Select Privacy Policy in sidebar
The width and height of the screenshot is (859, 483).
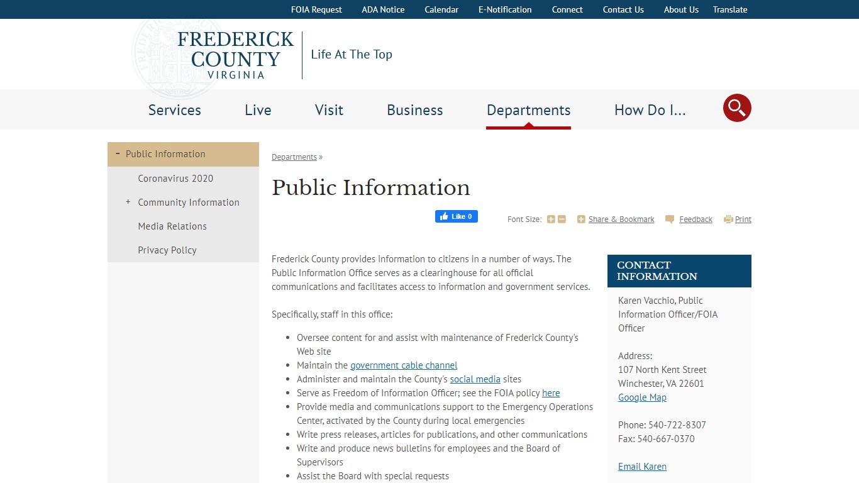pos(167,250)
